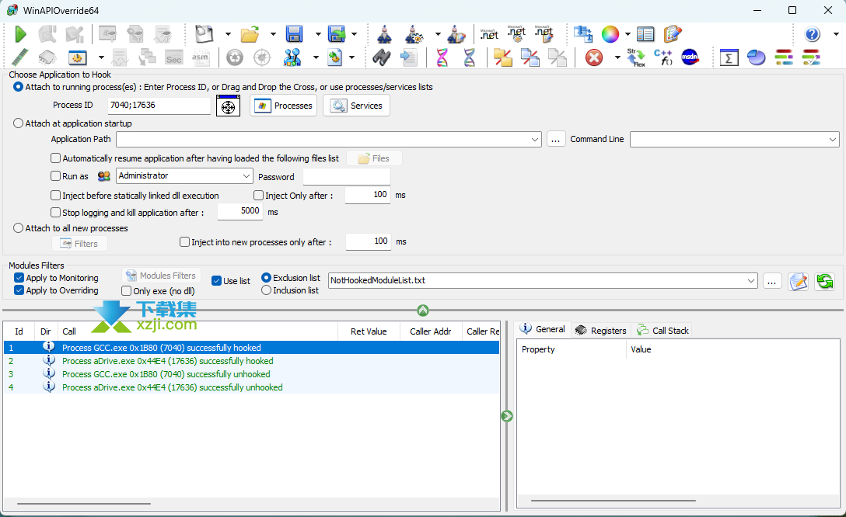Click the color wheel icon
846x517 pixels.
coord(610,34)
